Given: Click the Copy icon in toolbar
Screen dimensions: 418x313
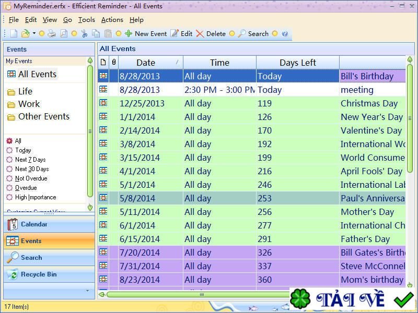Looking at the screenshot, I should click(96, 33).
